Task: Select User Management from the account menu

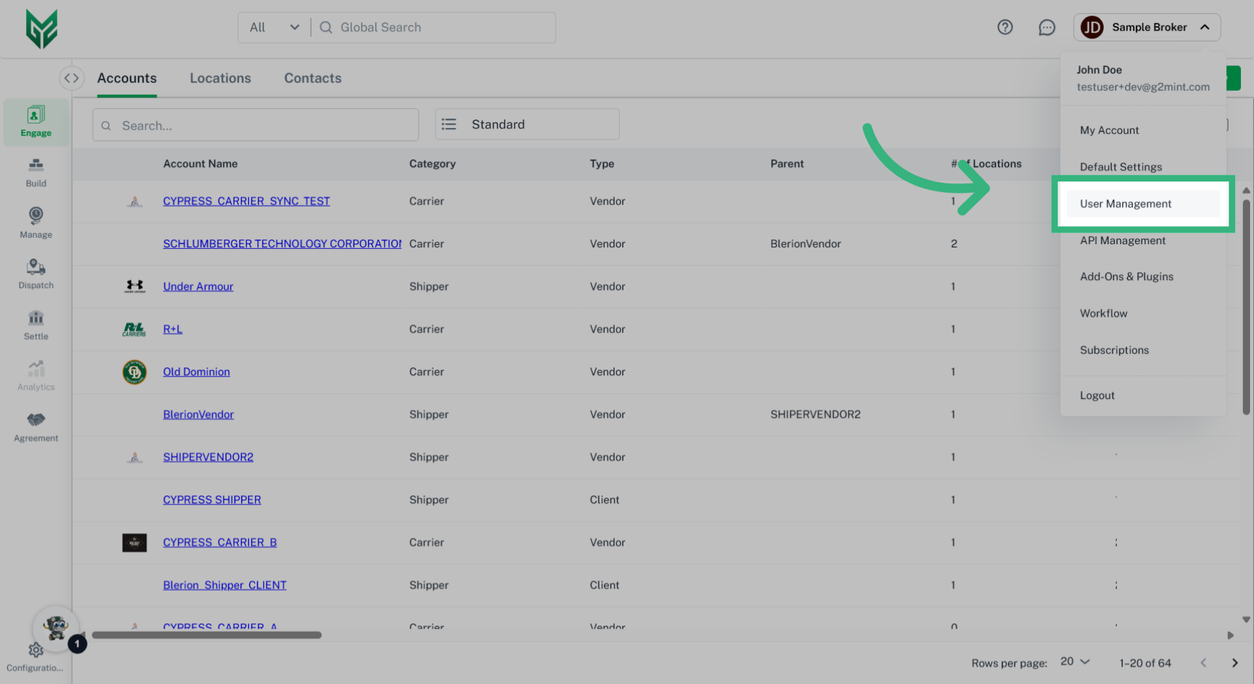Action: 1125,203
